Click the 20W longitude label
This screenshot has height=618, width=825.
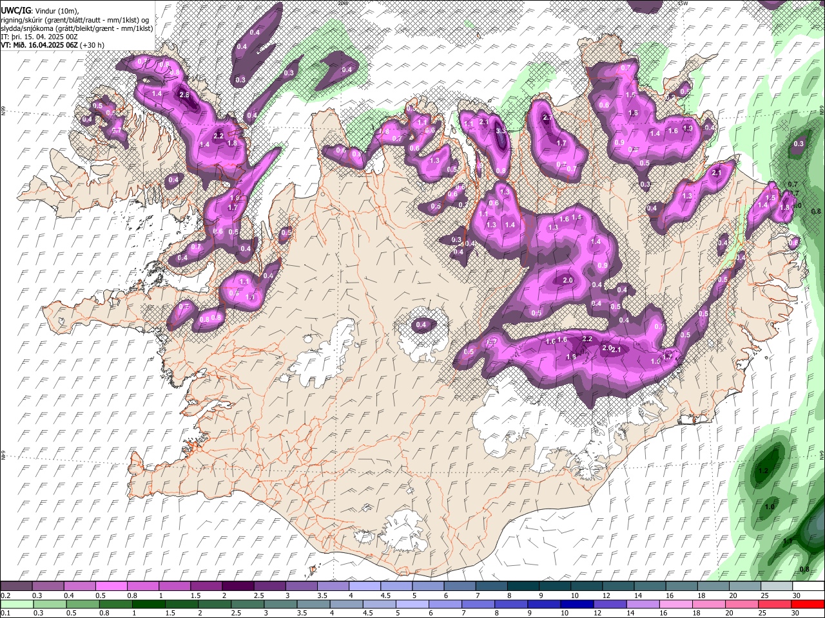tap(342, 3)
